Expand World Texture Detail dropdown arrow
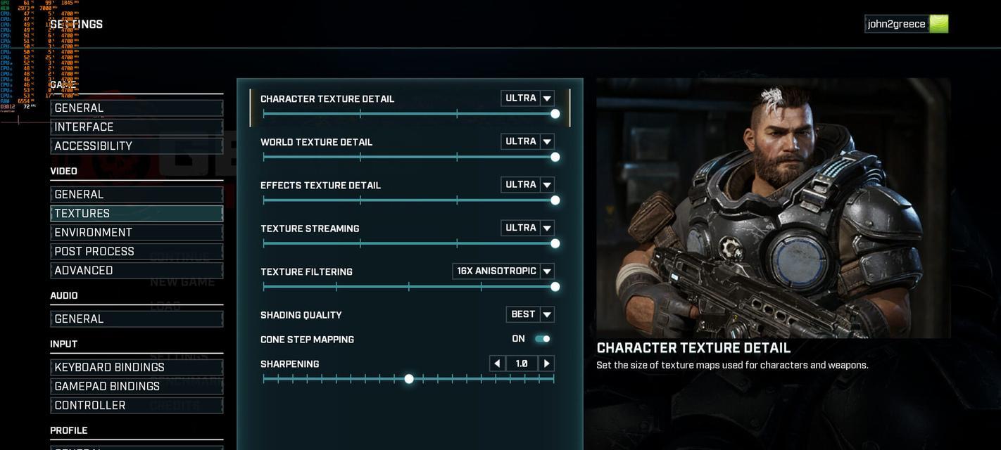The width and height of the screenshot is (1001, 450). pyautogui.click(x=547, y=141)
